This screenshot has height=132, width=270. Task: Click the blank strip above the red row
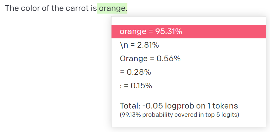click(x=189, y=21)
